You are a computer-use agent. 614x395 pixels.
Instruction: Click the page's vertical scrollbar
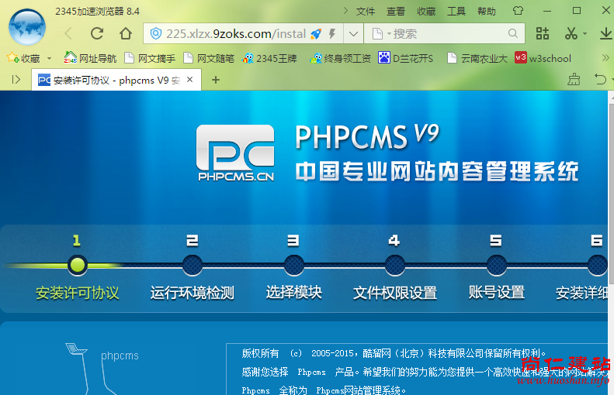click(610, 194)
